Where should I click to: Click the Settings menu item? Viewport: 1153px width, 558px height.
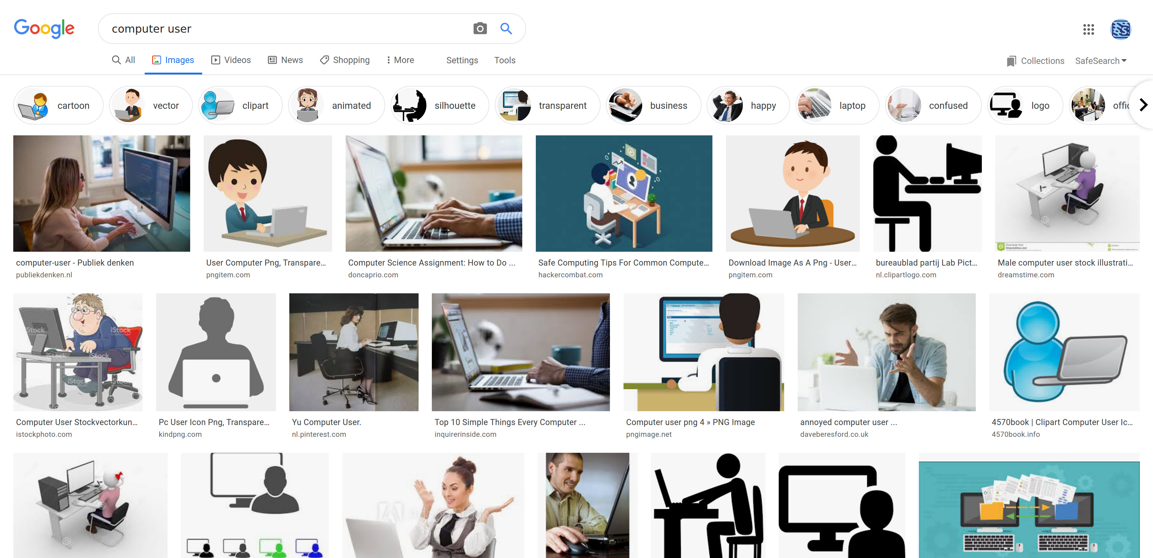(x=462, y=60)
